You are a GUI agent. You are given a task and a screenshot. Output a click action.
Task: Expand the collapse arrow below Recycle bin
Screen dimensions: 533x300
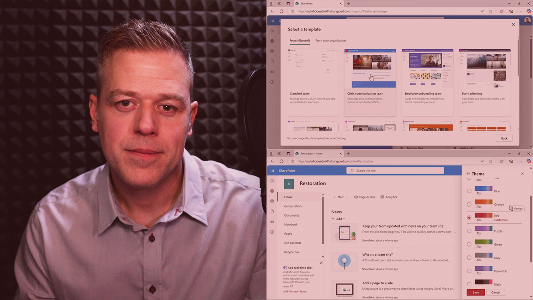coord(323,257)
